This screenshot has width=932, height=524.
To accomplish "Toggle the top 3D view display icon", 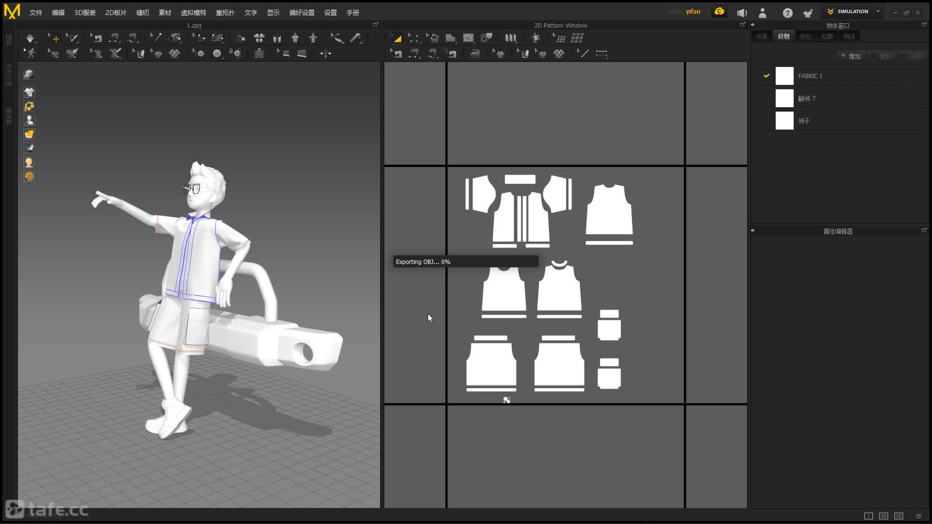I will [29, 74].
